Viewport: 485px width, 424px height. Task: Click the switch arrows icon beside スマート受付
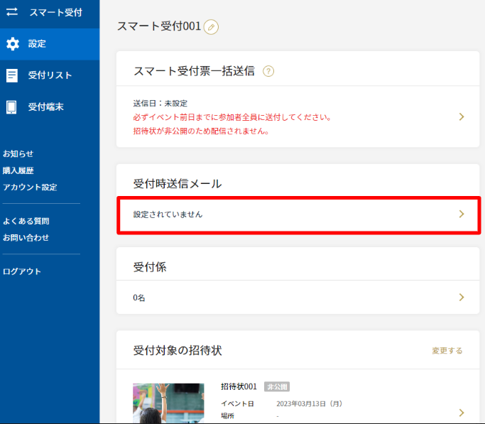coord(12,12)
